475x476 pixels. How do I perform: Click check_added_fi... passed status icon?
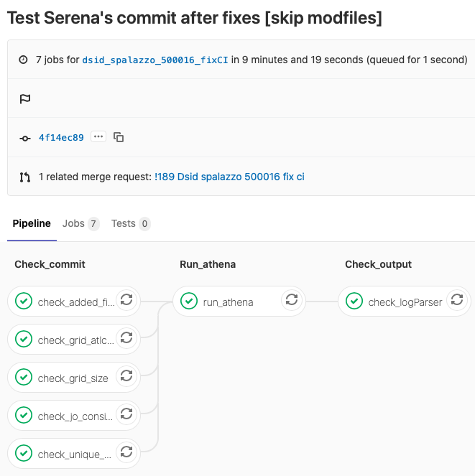point(24,301)
